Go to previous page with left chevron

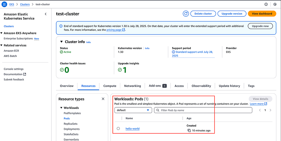260,110
